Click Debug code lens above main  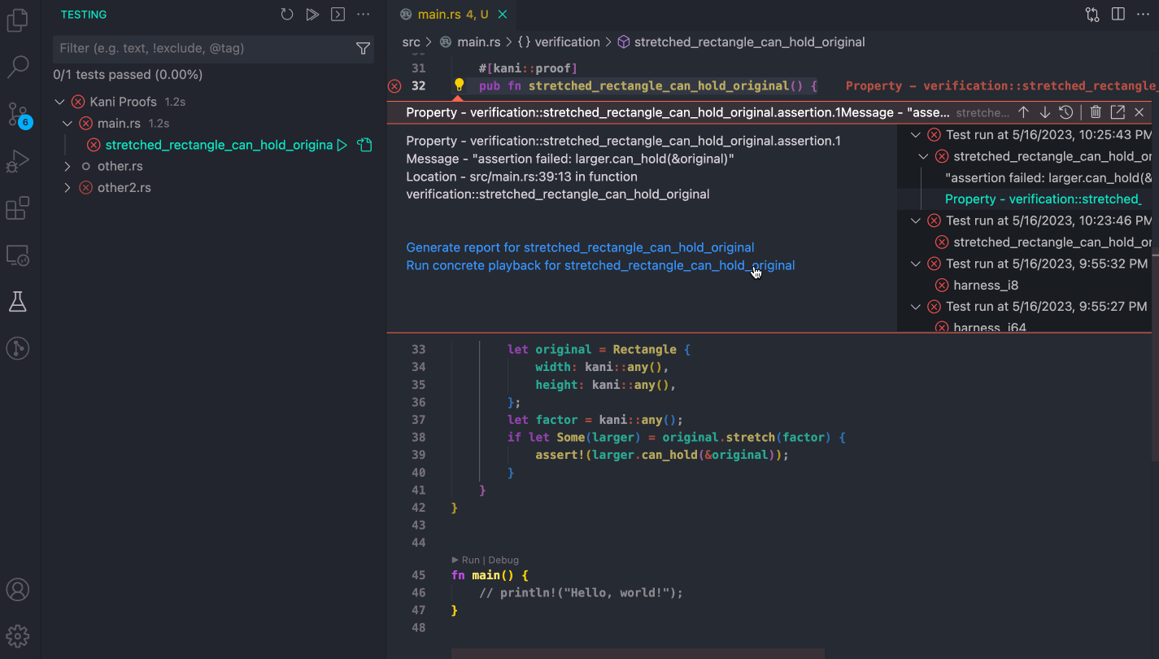(x=503, y=561)
